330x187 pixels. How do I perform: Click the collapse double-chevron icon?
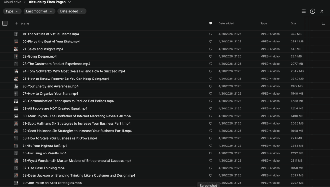click(322, 11)
